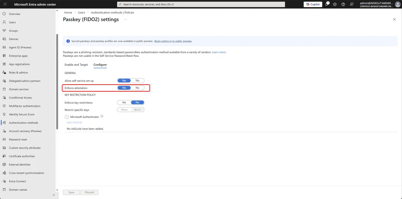This screenshot has width=402, height=199.
Task: Click the Groups sidebar icon
Action: coord(4,30)
